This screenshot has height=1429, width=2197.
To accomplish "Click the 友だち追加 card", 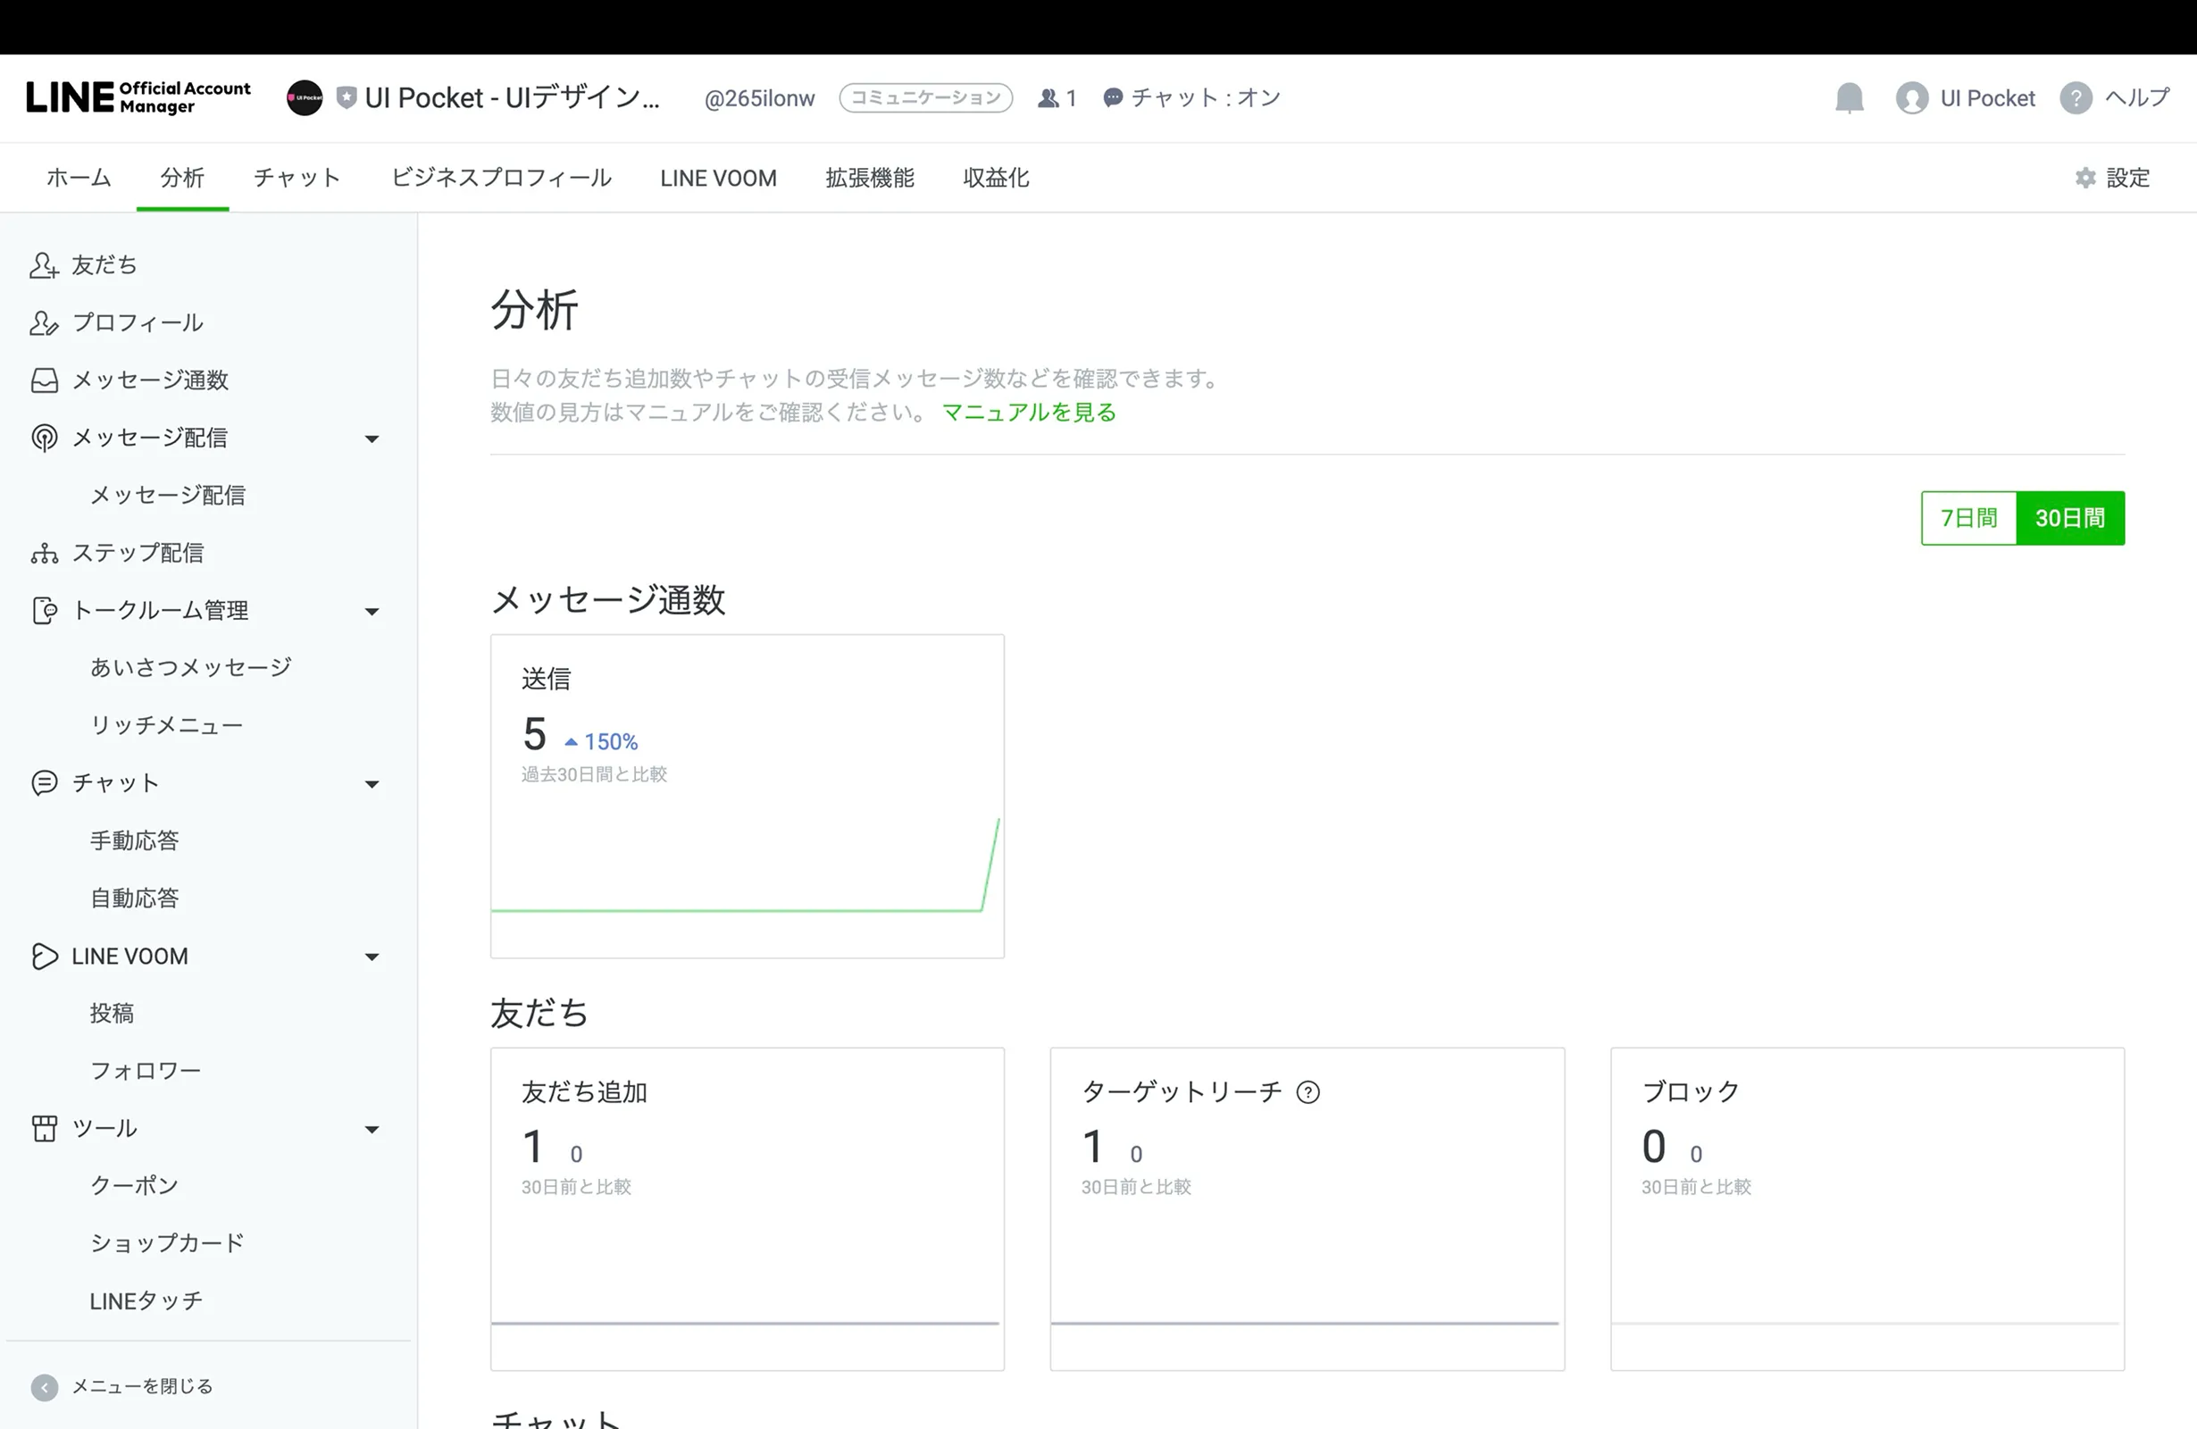I will [747, 1208].
